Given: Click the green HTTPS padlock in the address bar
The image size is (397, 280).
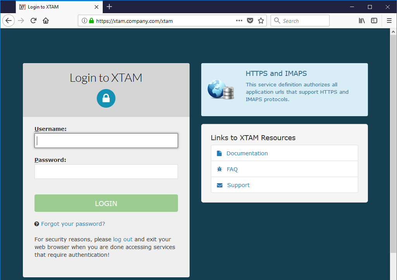Looking at the screenshot, I should (x=91, y=21).
